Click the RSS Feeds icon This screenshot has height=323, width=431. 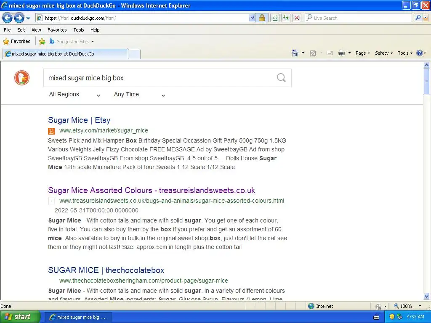313,53
